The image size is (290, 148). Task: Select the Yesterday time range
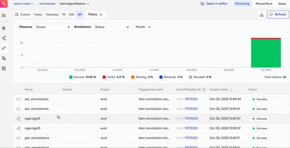pos(52,14)
